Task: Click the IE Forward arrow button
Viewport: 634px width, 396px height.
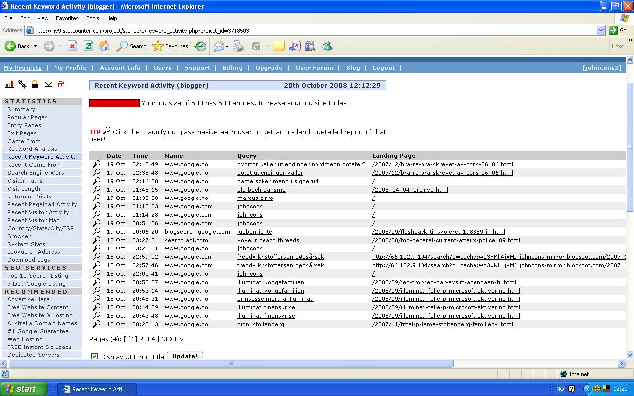Action: pos(49,46)
